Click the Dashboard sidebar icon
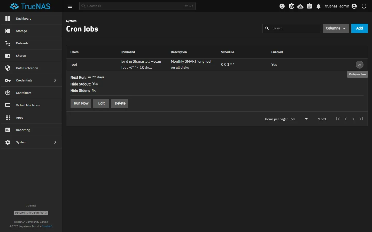The image size is (372, 232). click(8, 19)
